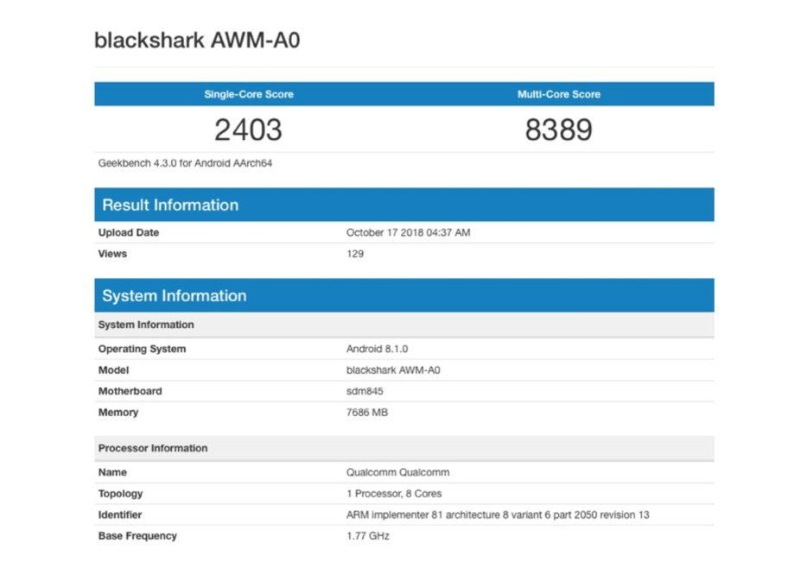Select the multi-core score value 8389
788x581 pixels.
pos(558,129)
